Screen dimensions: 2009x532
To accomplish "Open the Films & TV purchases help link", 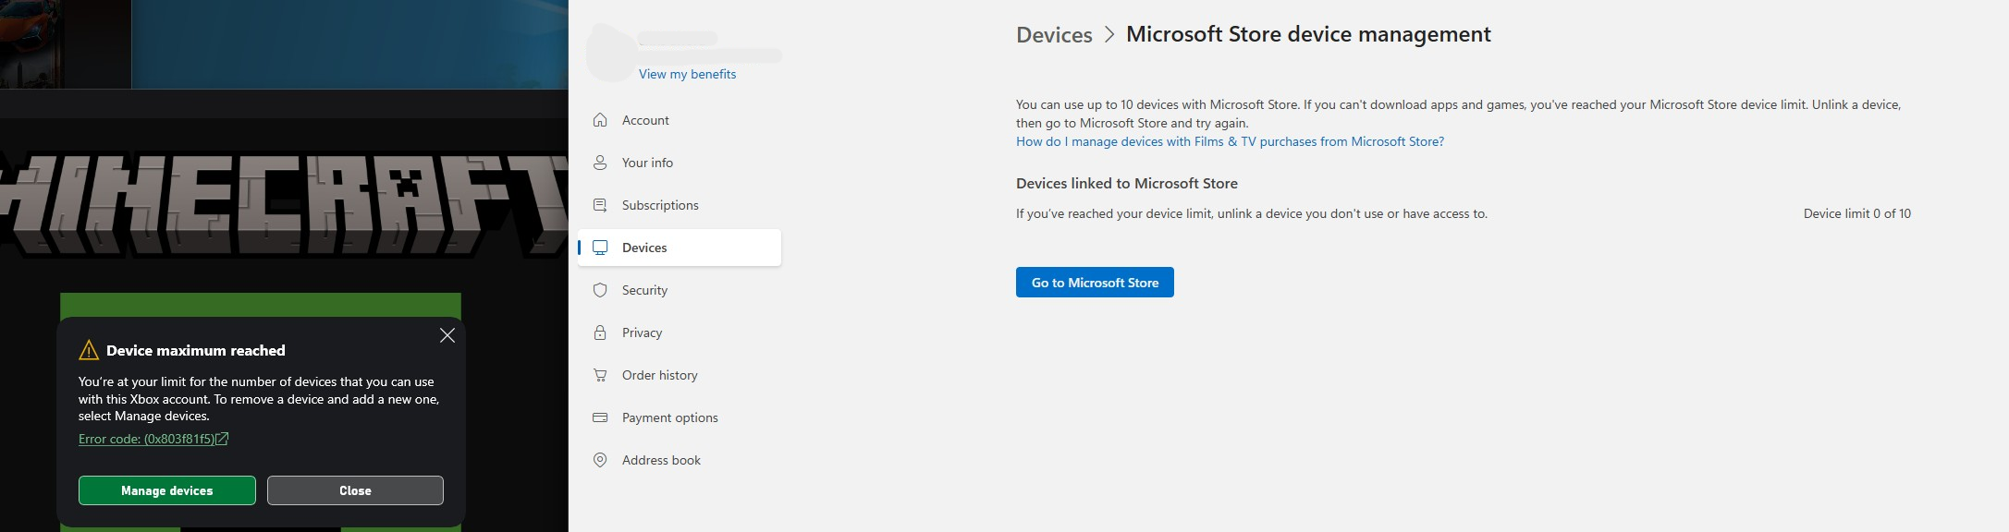I will (x=1230, y=141).
